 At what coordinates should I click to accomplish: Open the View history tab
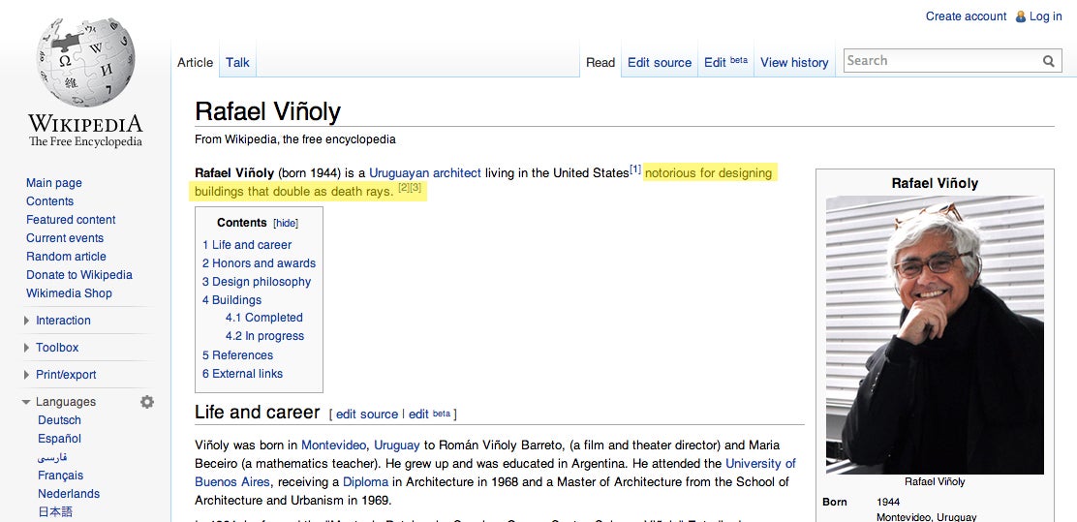click(794, 63)
